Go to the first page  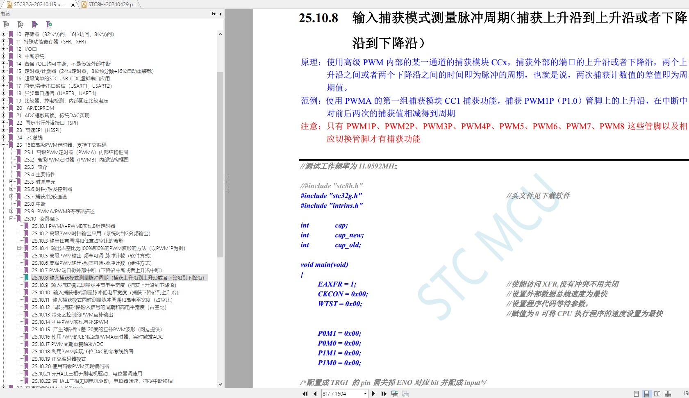click(305, 393)
